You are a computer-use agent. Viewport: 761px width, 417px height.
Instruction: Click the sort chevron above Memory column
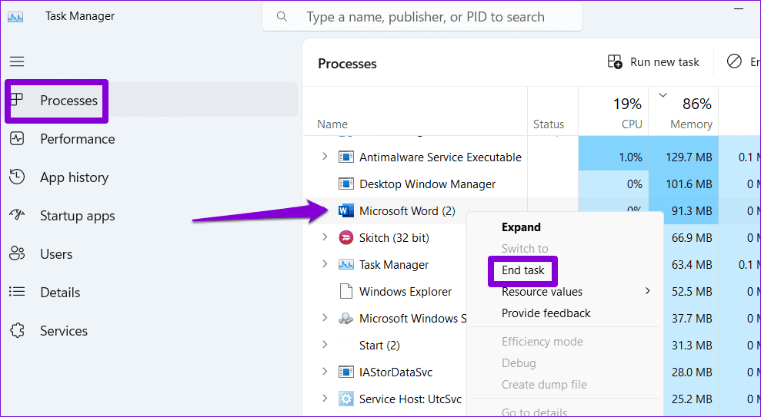[663, 95]
